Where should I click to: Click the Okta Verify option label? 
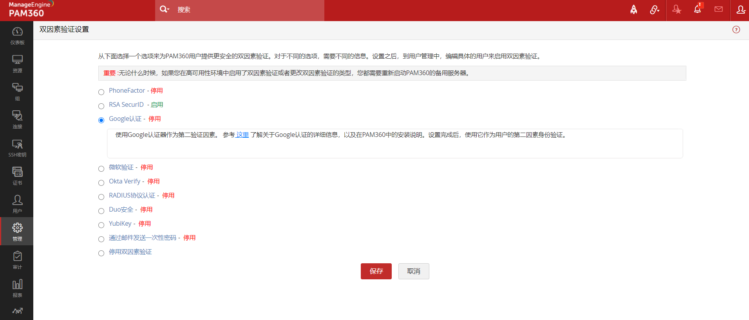[x=125, y=182]
